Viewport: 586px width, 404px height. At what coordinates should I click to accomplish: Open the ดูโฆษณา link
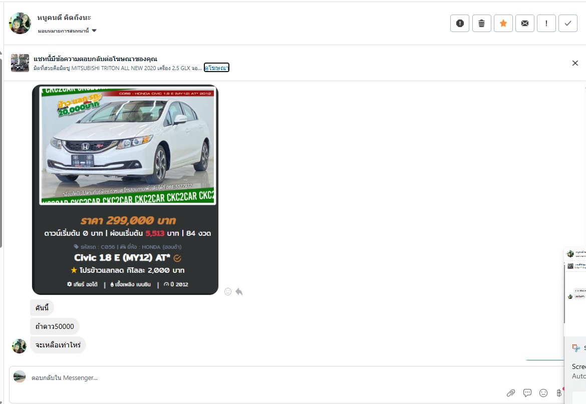tap(216, 68)
